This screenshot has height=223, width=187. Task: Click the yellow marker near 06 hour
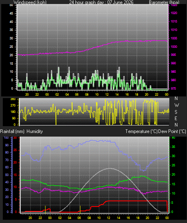pos(80,209)
